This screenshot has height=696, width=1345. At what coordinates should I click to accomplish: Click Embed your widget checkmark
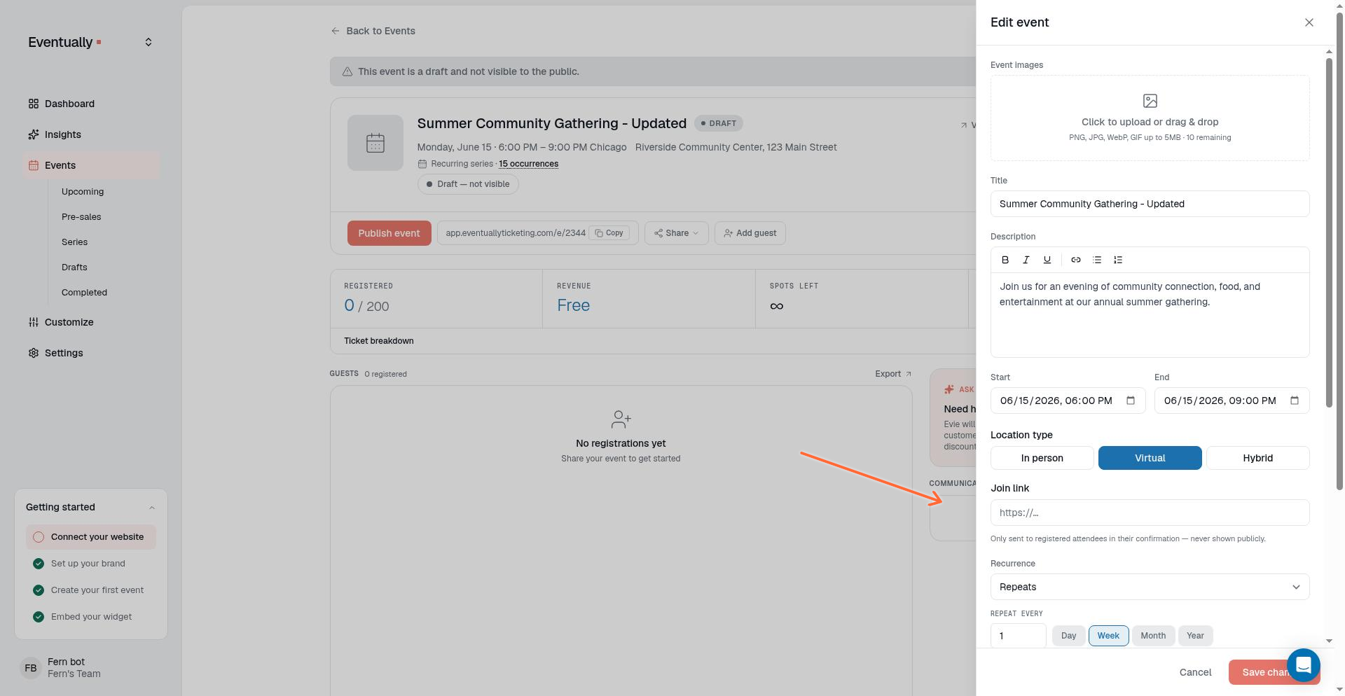pyautogui.click(x=39, y=617)
